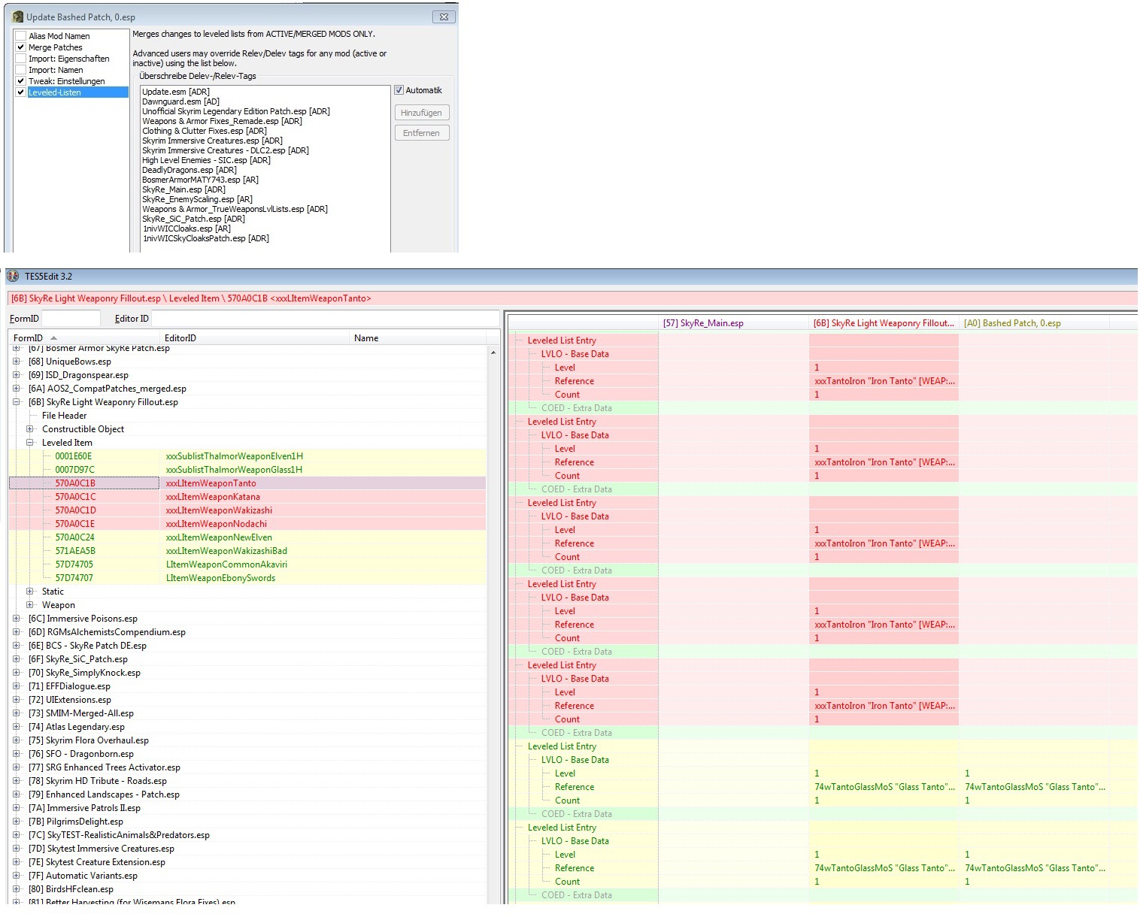Viewport: 1140px width, 914px height.
Task: Expand the [6F] SkyRe_SiC_Patch.esp node
Action: coord(17,659)
